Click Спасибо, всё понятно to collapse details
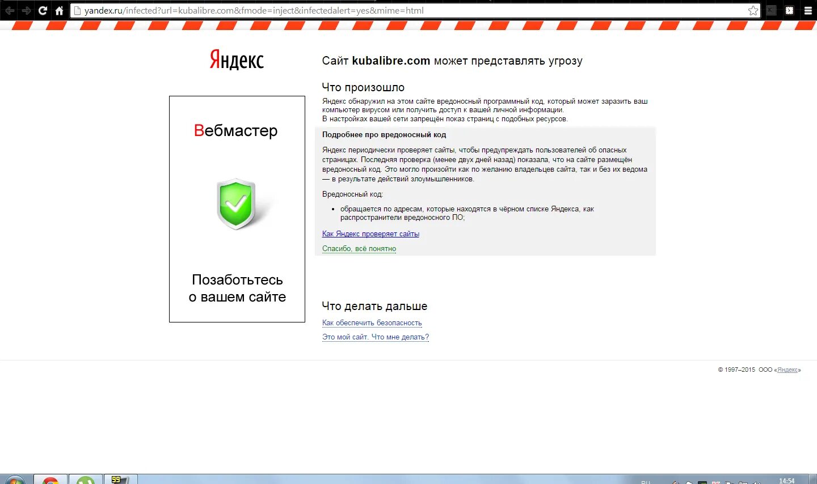This screenshot has width=817, height=484. tap(359, 249)
